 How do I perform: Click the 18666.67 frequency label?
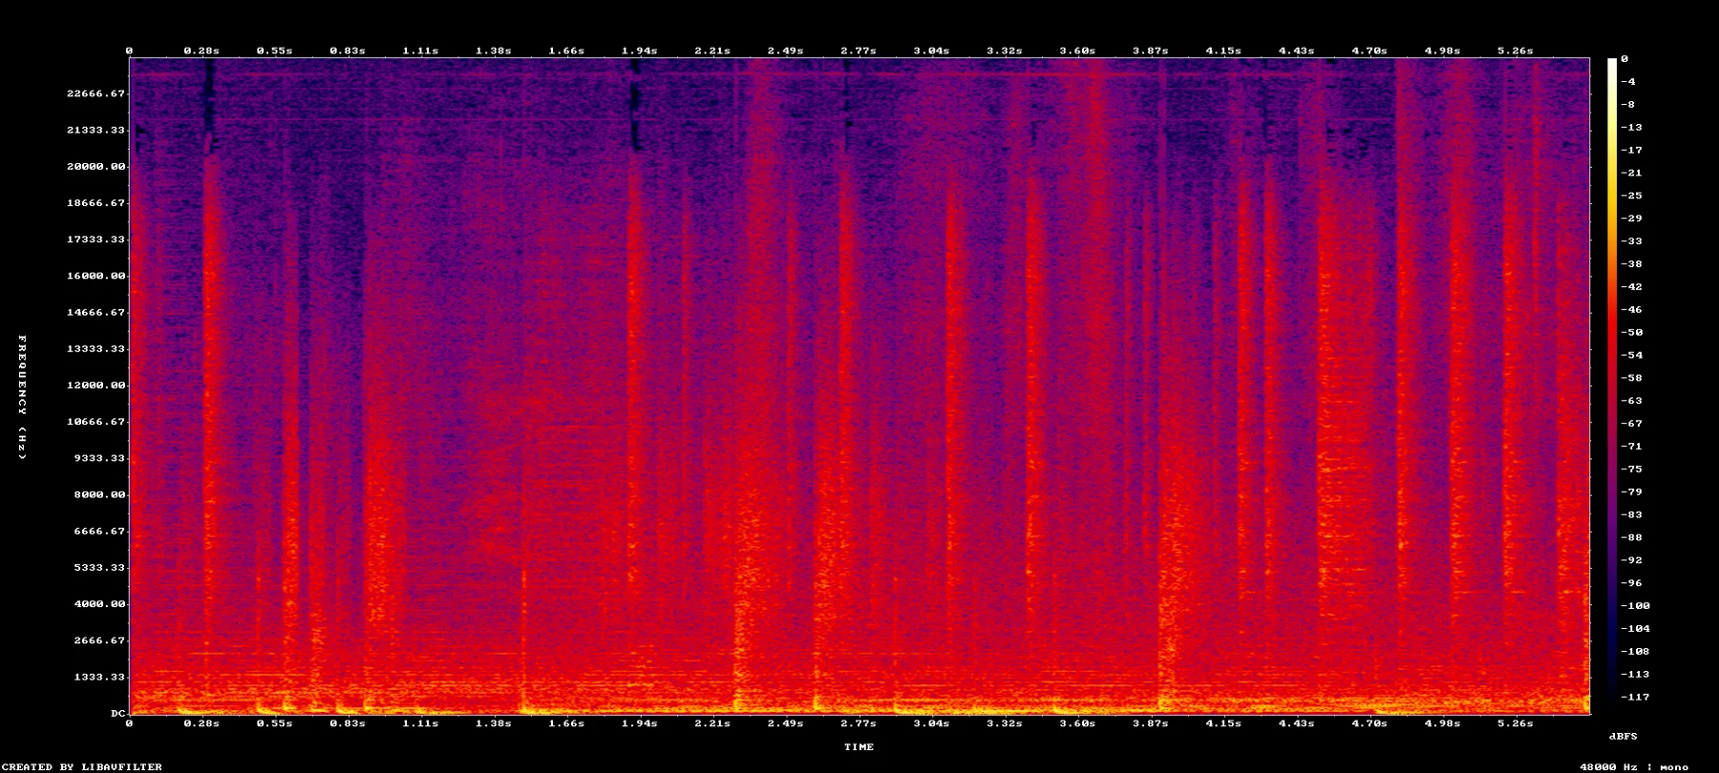pos(95,203)
